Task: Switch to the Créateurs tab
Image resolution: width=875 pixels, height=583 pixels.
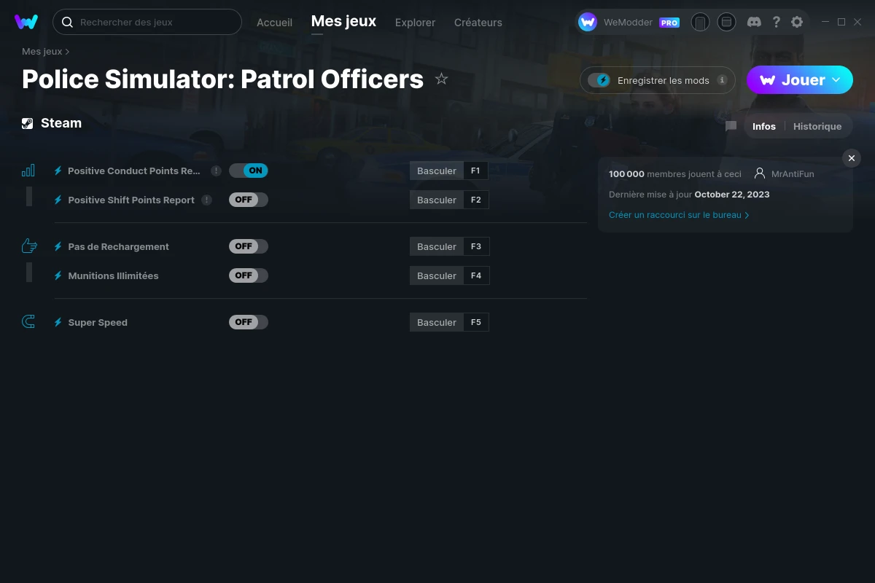Action: (478, 23)
